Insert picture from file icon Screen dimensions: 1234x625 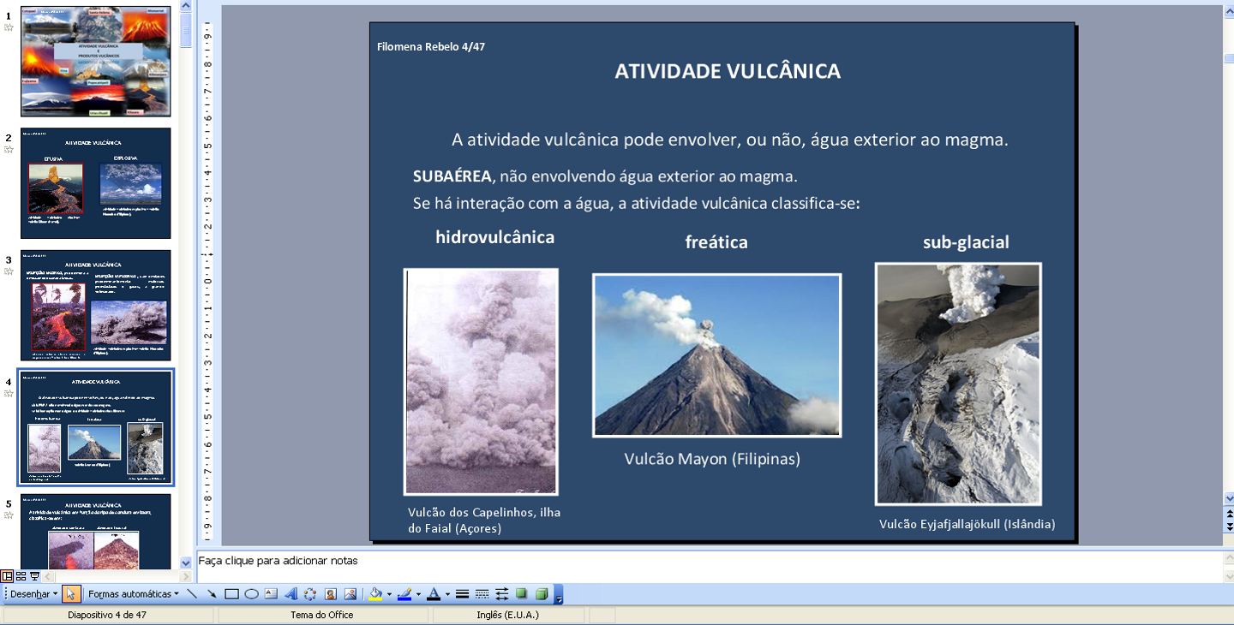coord(350,594)
